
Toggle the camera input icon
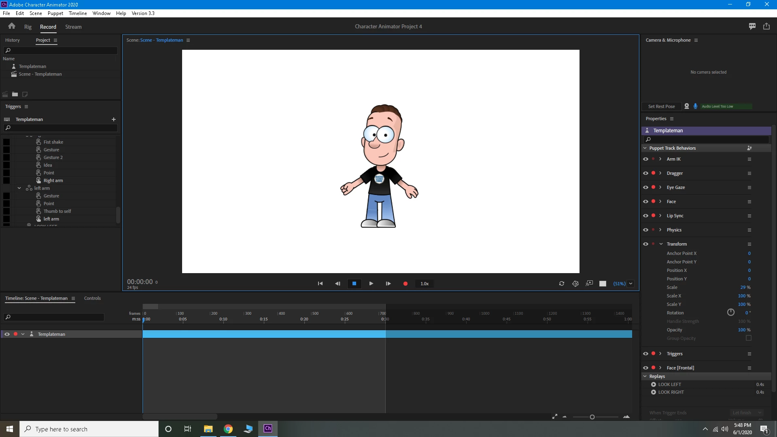[687, 106]
